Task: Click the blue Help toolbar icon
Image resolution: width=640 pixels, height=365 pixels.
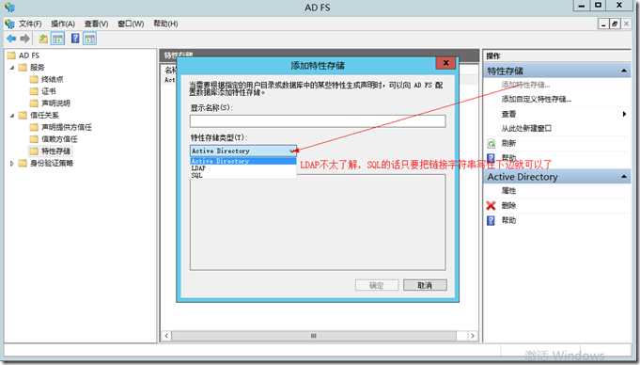Action: [x=75, y=39]
